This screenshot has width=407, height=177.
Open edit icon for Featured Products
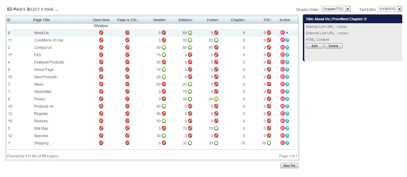pos(283,62)
